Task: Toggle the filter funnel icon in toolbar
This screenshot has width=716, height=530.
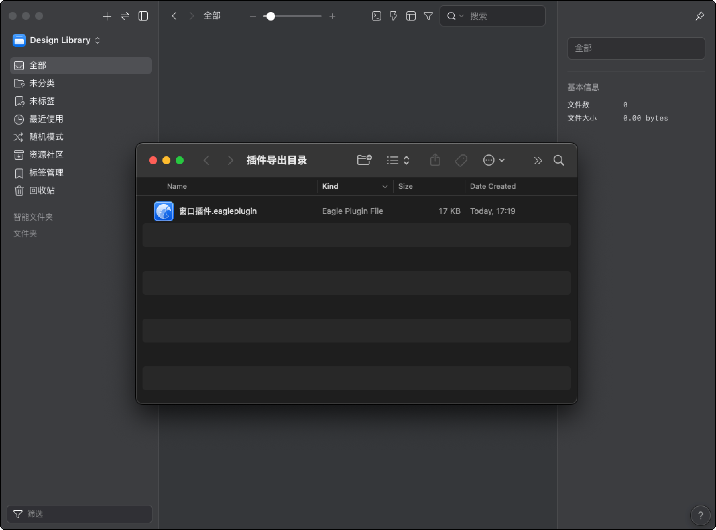Action: click(428, 16)
